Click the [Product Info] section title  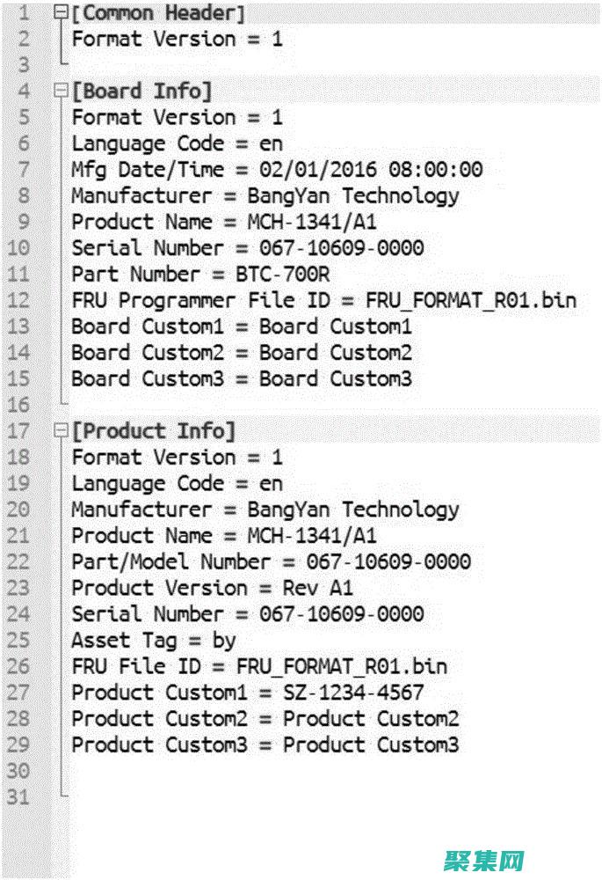pyautogui.click(x=154, y=431)
